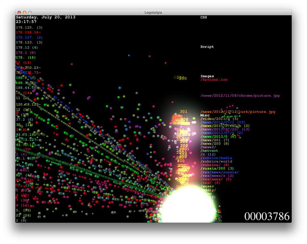Select the '/rubrics/ (8)' path
The height and width of the screenshot is (244, 307).
(x=215, y=165)
